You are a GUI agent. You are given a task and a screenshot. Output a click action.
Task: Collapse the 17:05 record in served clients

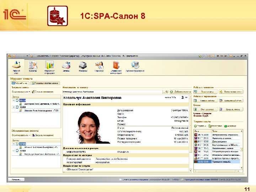tap(14, 144)
